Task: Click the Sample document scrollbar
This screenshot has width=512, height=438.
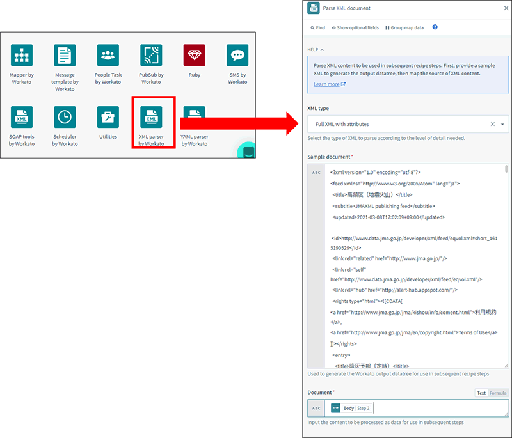Action: [506, 169]
